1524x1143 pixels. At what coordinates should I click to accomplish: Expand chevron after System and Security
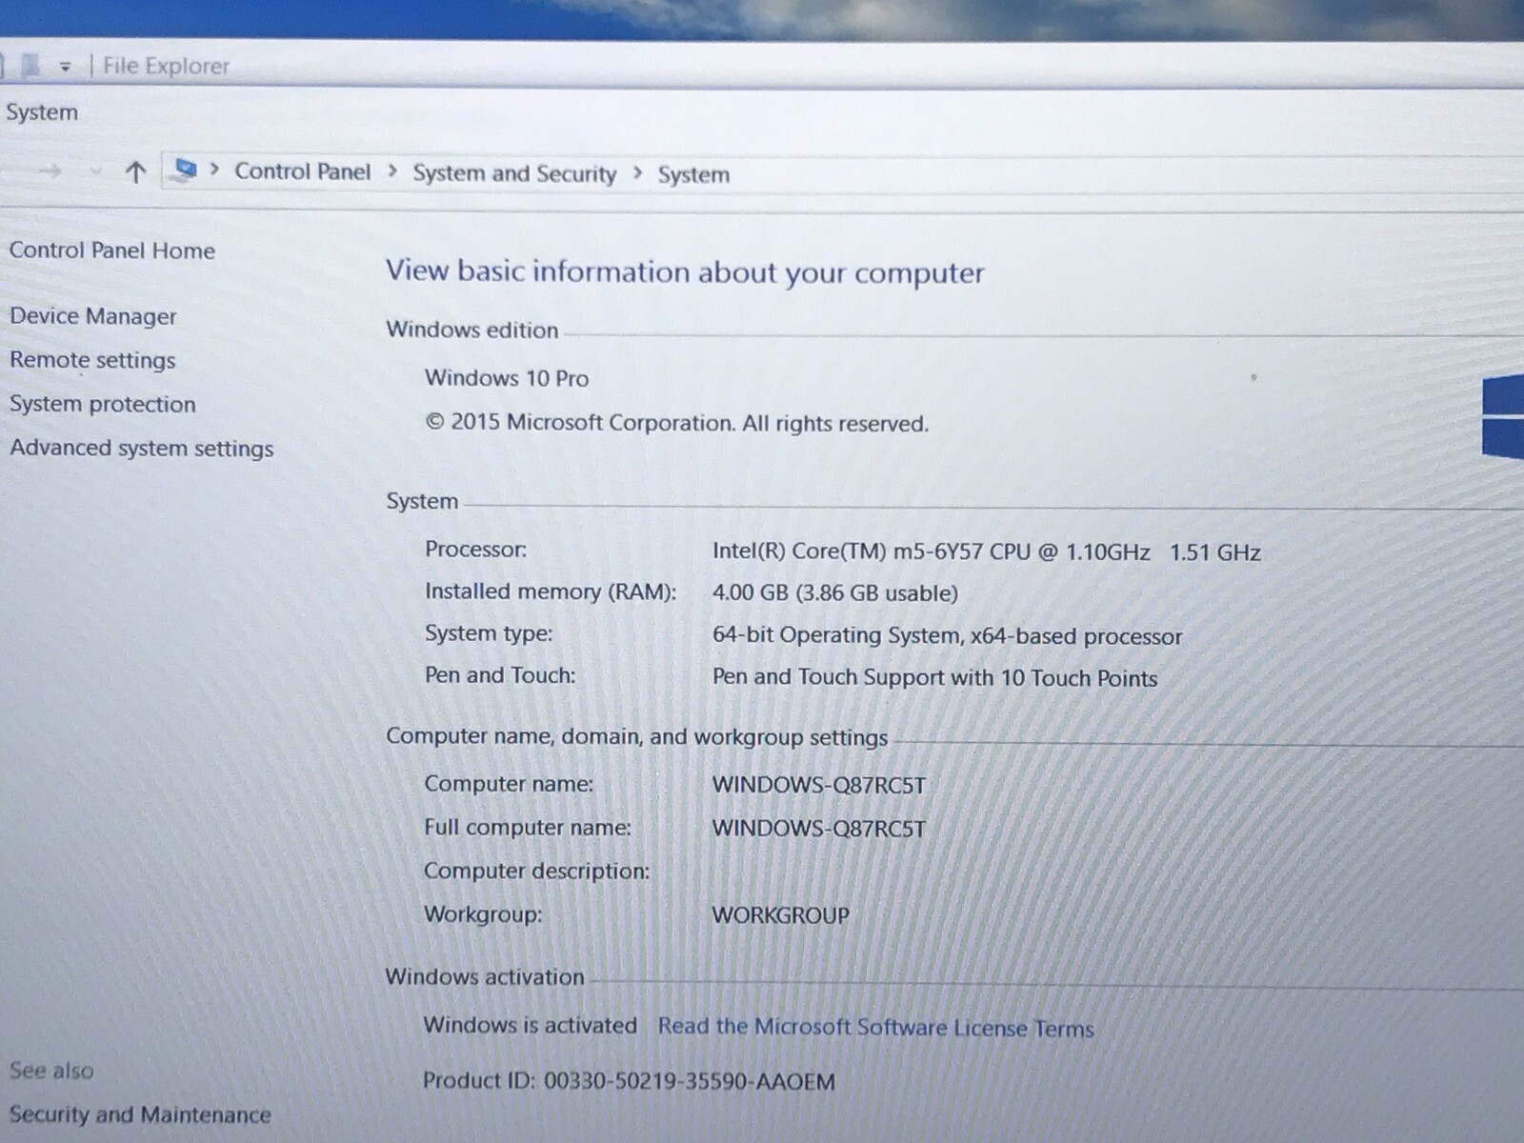coord(637,173)
